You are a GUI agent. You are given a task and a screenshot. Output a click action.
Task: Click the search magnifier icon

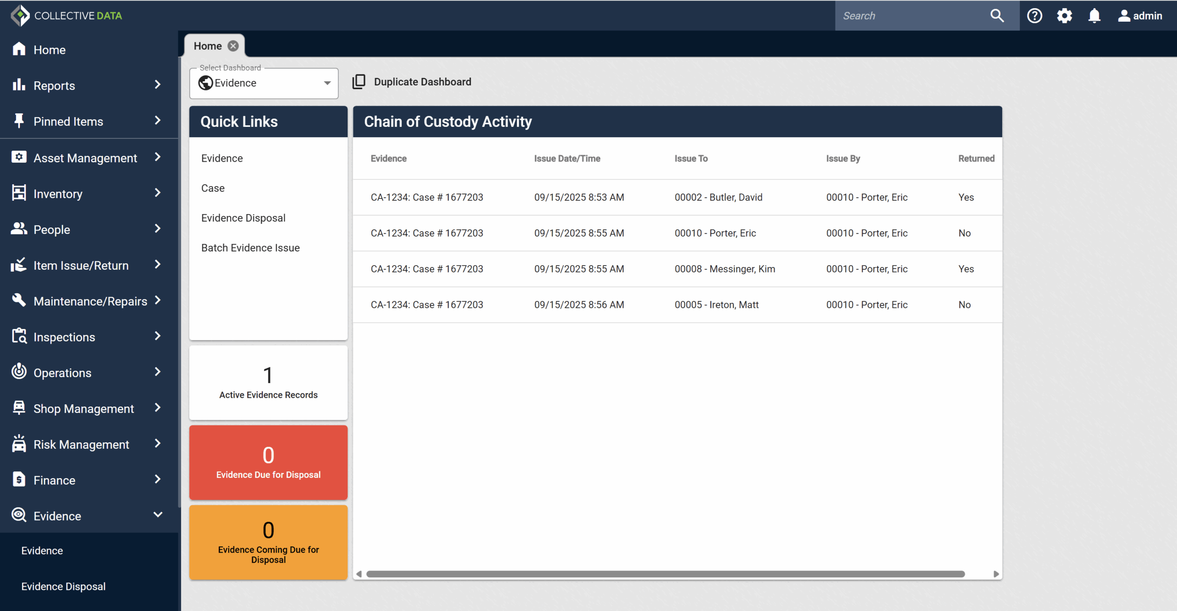(997, 16)
